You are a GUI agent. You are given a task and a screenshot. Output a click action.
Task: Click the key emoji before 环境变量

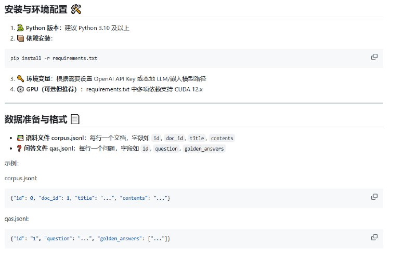(x=20, y=79)
